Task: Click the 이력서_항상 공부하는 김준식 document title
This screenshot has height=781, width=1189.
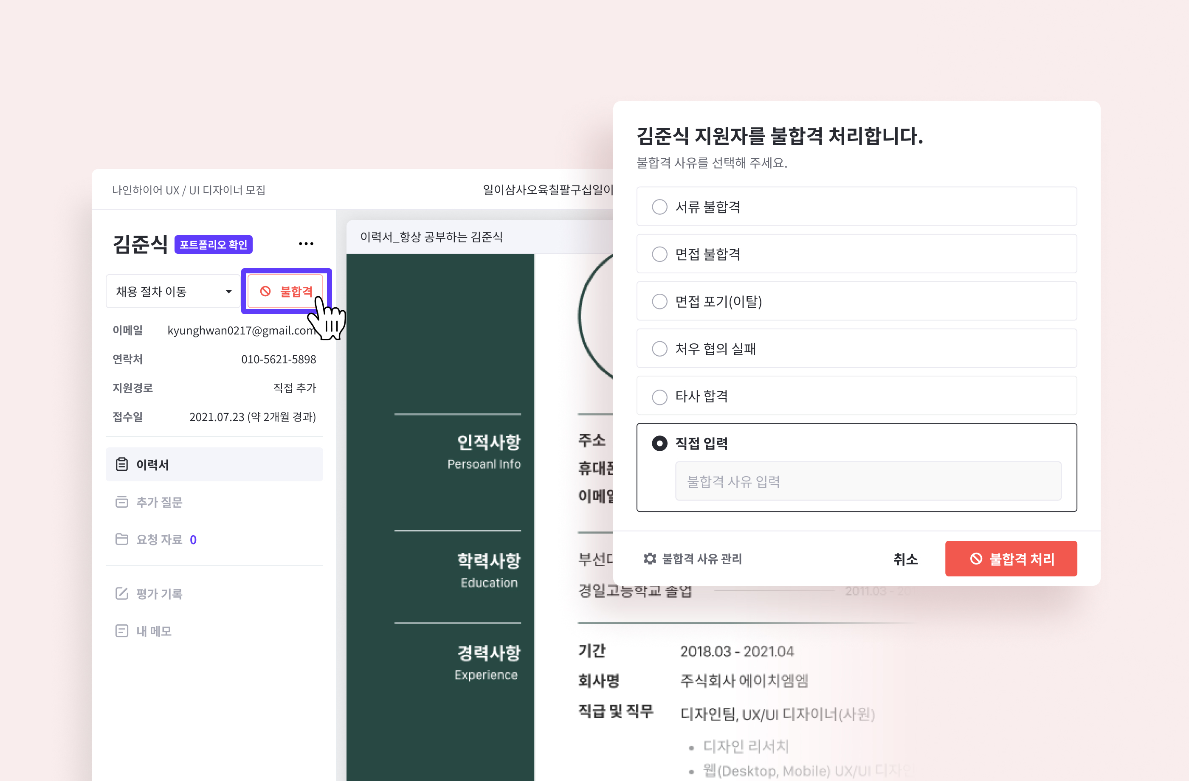Action: coord(431,237)
